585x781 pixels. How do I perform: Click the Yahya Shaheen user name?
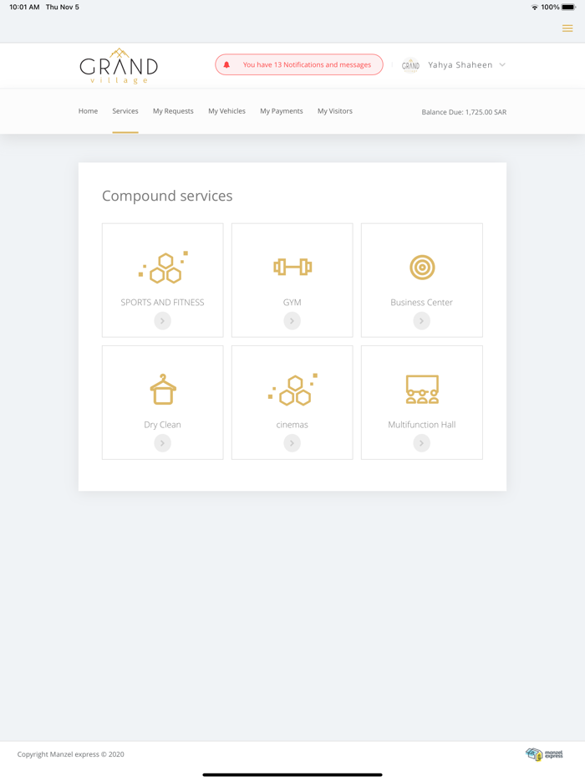pos(460,64)
